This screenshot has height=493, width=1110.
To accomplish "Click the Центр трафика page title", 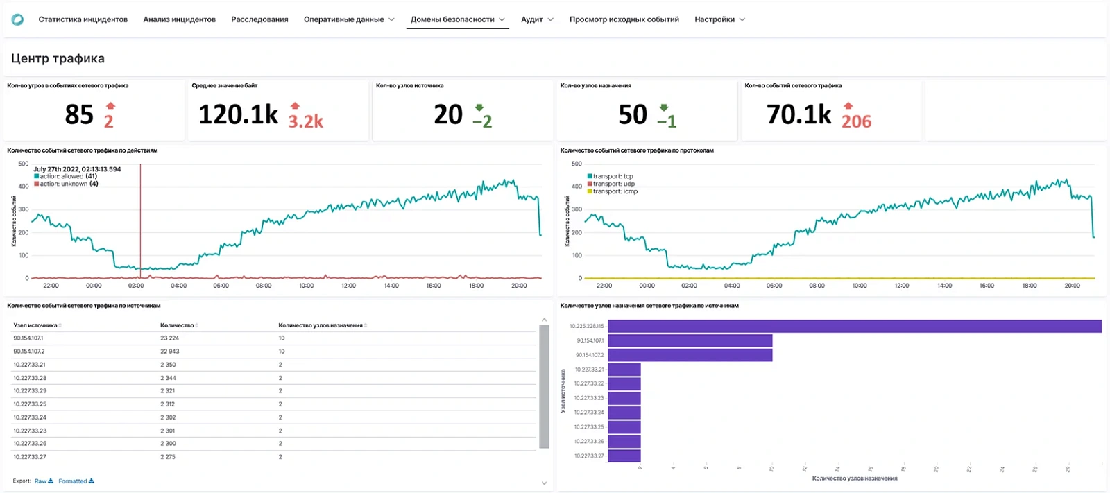I will coord(58,58).
